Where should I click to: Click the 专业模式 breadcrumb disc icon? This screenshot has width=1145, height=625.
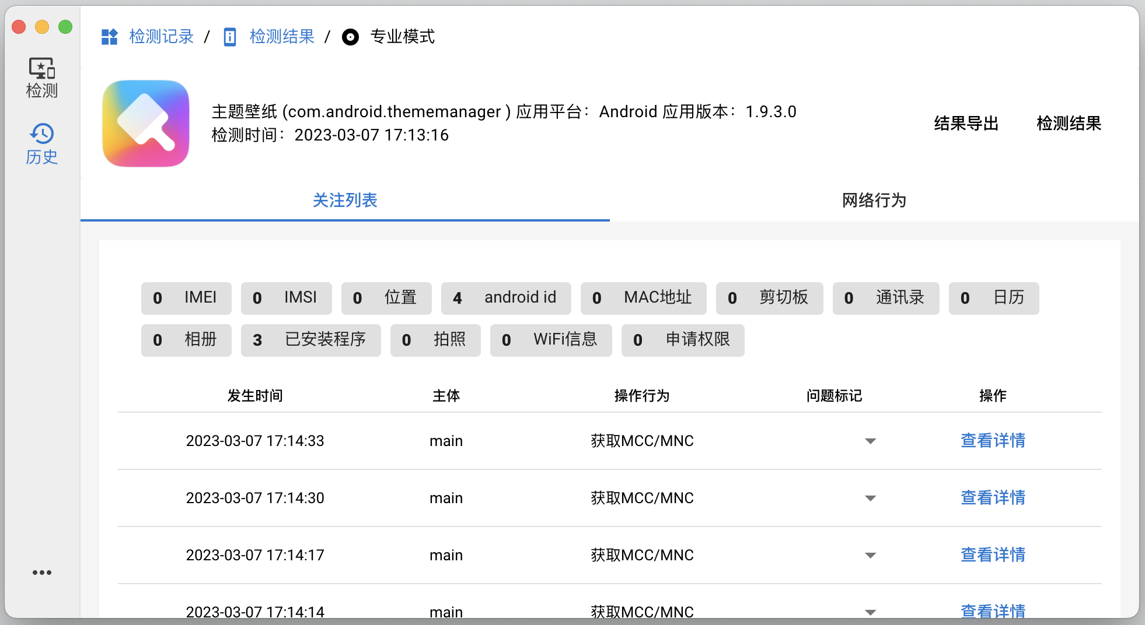click(x=350, y=37)
